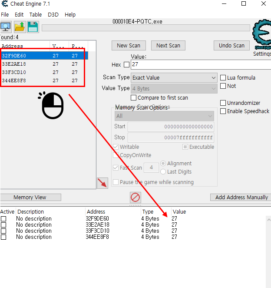This screenshot has height=288, width=271.
Task: Select found address 344EE8F8
Action: click(44, 80)
